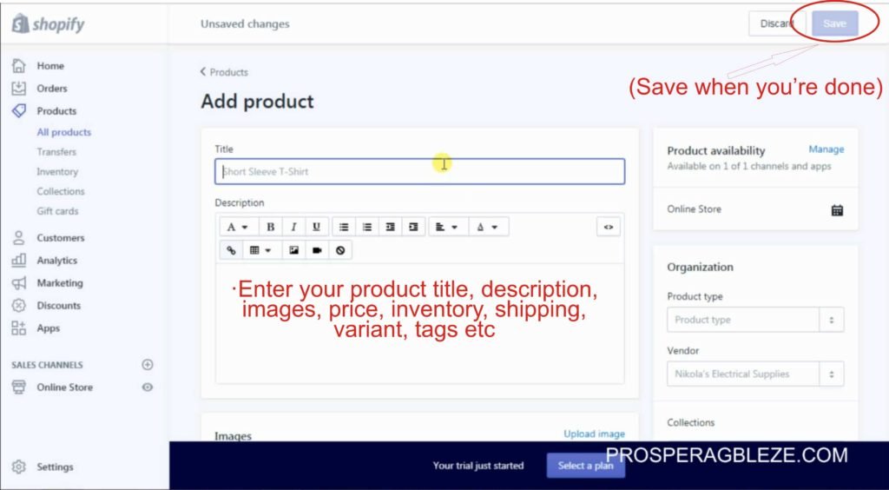The height and width of the screenshot is (490, 889).
Task: Insert a numbered list
Action: (367, 227)
